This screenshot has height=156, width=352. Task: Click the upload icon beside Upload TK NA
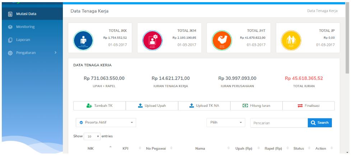192,105
